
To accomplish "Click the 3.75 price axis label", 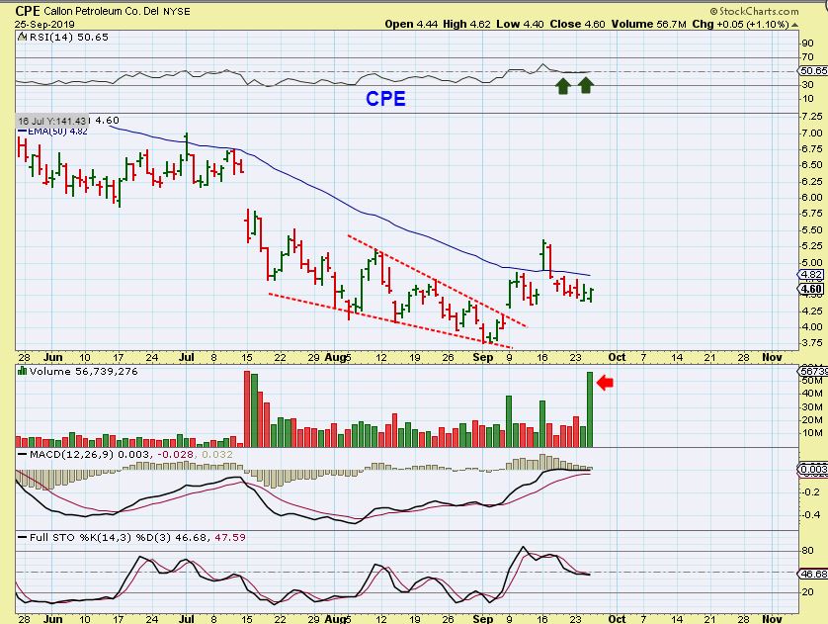I will point(811,343).
